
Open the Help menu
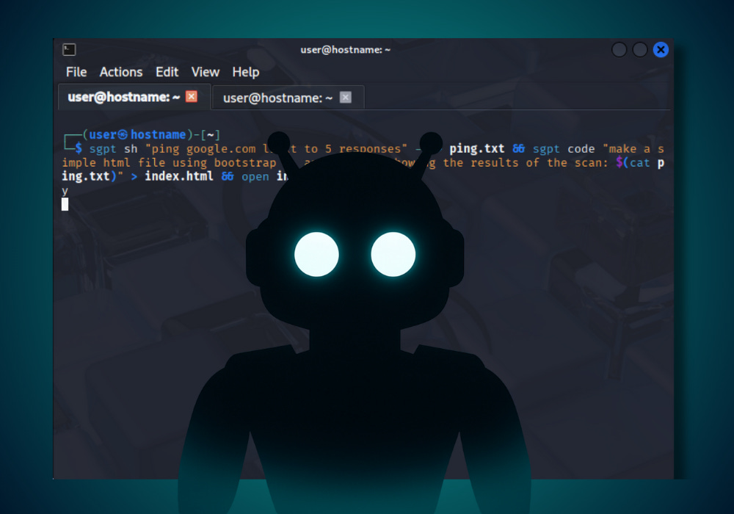tap(245, 72)
